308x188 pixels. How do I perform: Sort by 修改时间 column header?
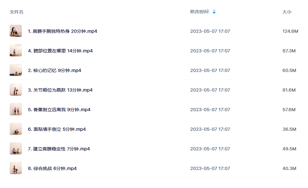point(199,12)
